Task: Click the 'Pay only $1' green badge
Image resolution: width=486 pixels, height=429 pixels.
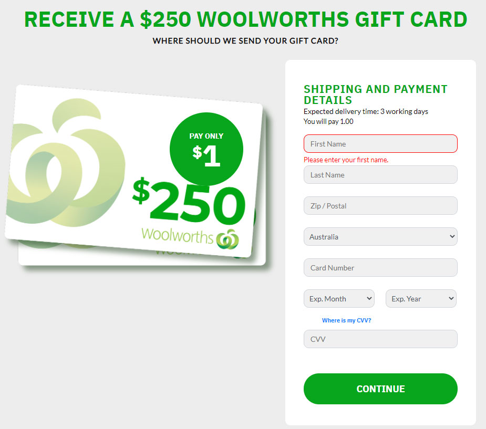Action: pos(206,149)
